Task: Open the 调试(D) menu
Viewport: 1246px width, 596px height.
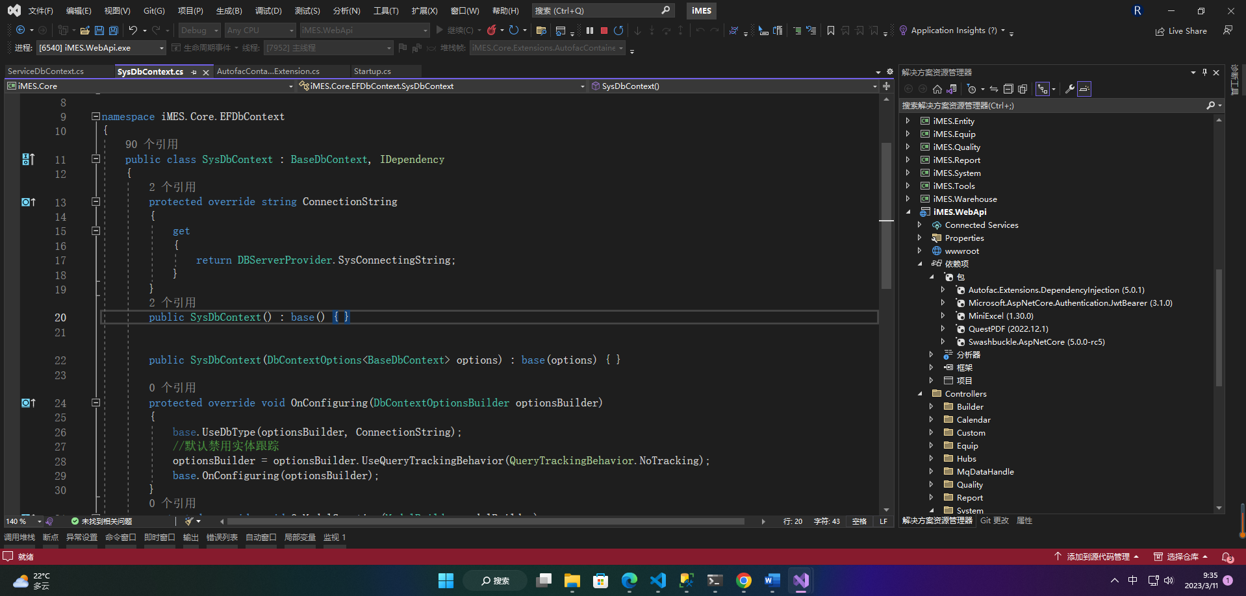Action: (x=268, y=10)
